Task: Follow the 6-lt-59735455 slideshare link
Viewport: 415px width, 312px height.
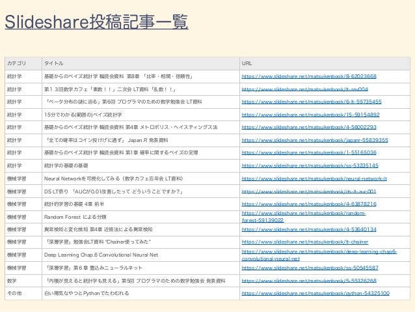Action: pyautogui.click(x=312, y=102)
